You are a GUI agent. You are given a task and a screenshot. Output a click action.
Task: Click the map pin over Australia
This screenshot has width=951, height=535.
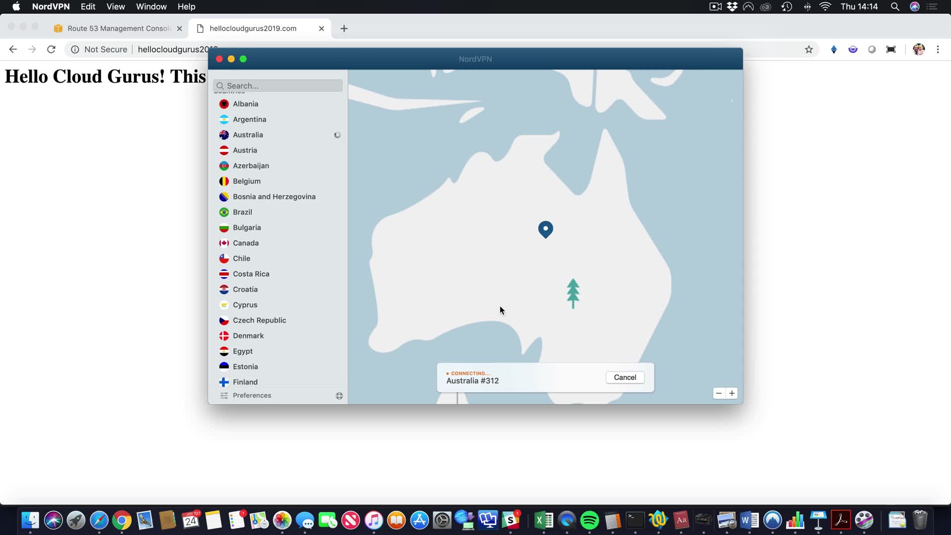click(545, 229)
